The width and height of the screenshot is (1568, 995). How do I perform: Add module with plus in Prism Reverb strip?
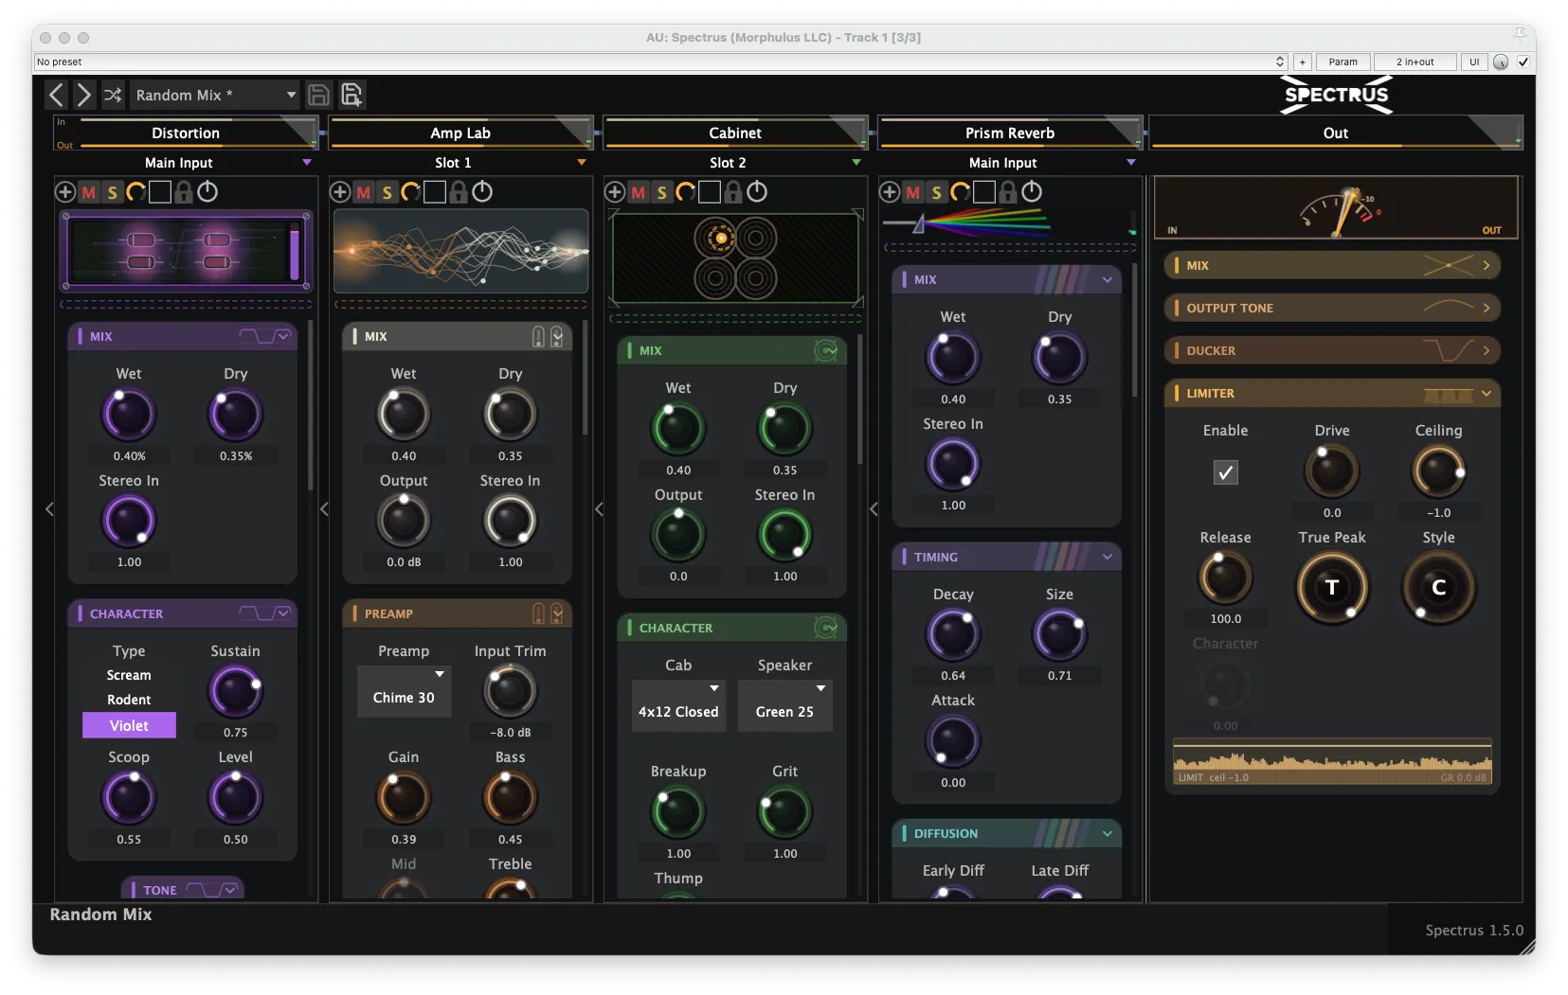point(890,192)
